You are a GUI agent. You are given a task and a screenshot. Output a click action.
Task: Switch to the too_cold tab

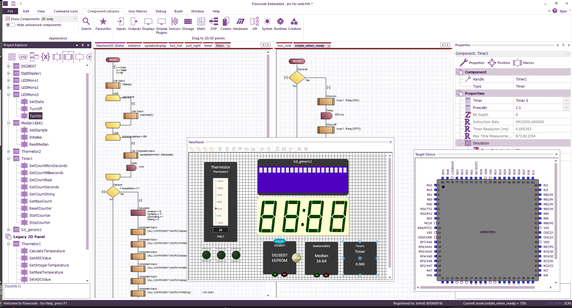[284, 46]
